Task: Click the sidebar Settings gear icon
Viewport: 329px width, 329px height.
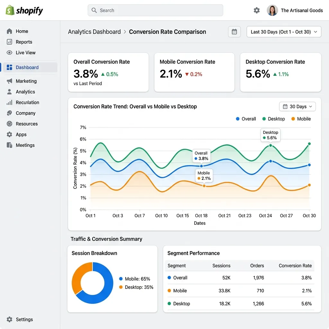Action: coord(9,319)
